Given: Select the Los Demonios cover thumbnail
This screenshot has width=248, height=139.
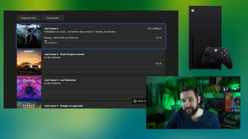Looking at the screenshot, I should tap(29, 88).
